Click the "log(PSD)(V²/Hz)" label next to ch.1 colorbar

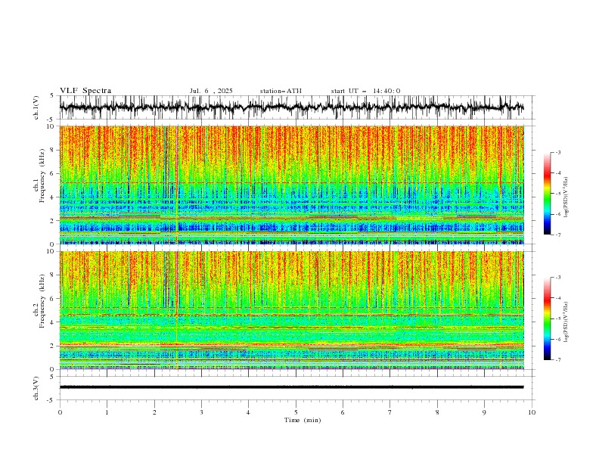pyautogui.click(x=566, y=197)
